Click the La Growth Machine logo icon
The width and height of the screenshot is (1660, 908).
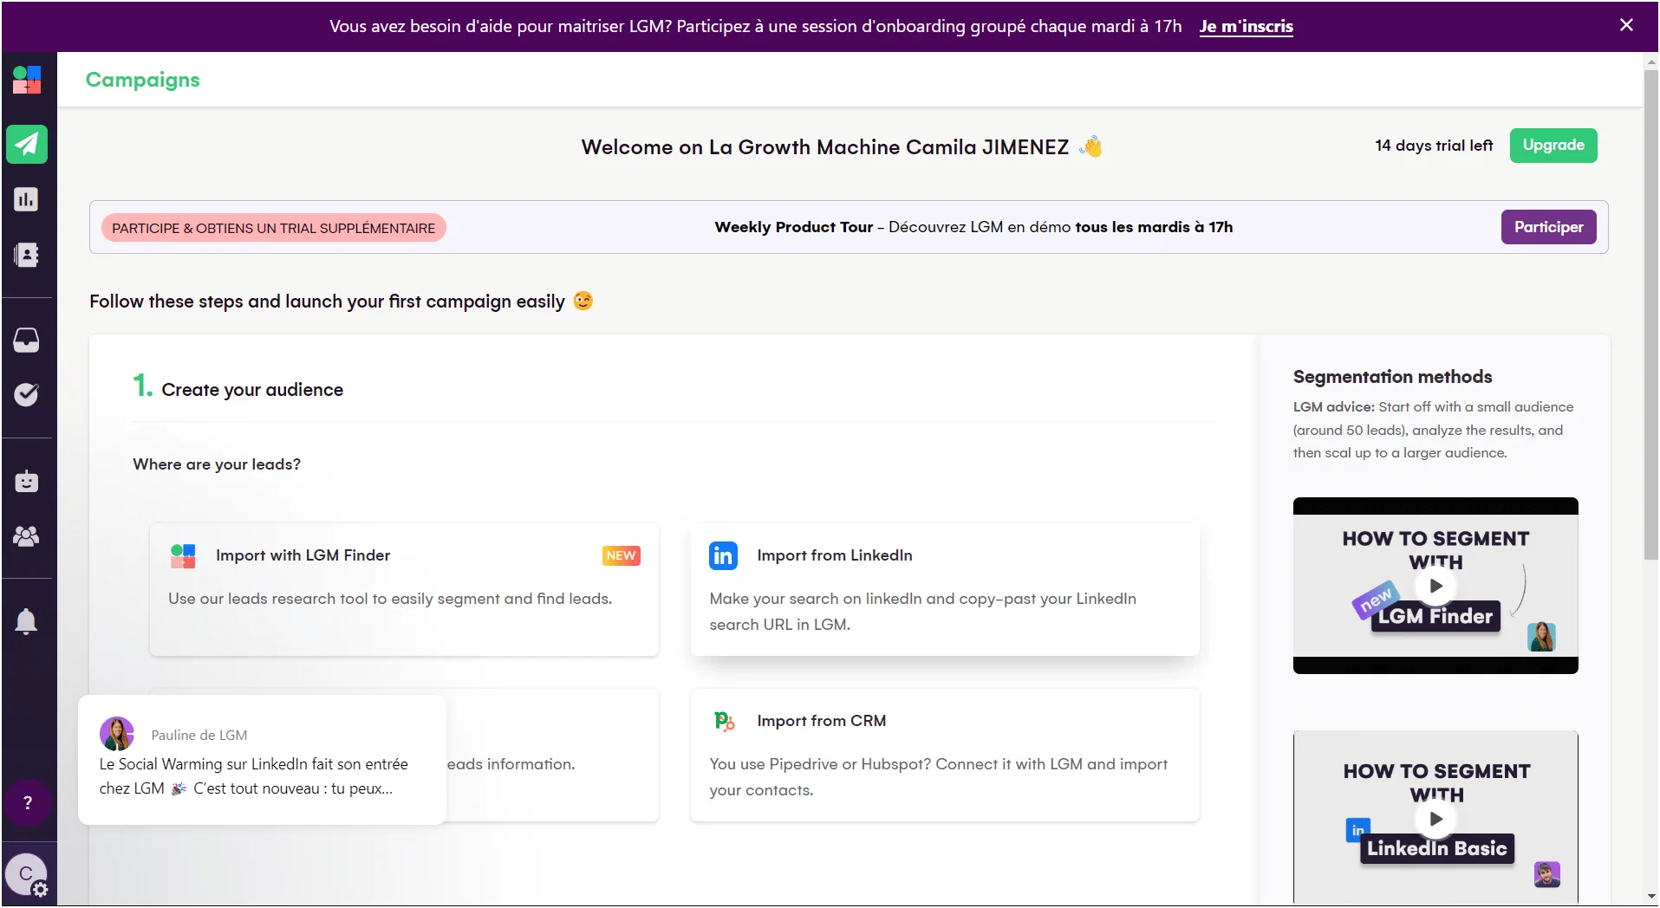click(x=27, y=80)
